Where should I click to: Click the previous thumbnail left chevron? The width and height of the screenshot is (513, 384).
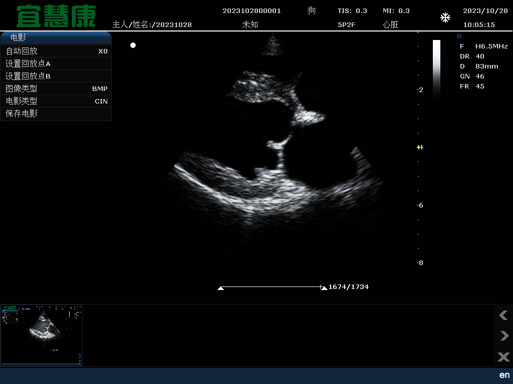point(503,315)
